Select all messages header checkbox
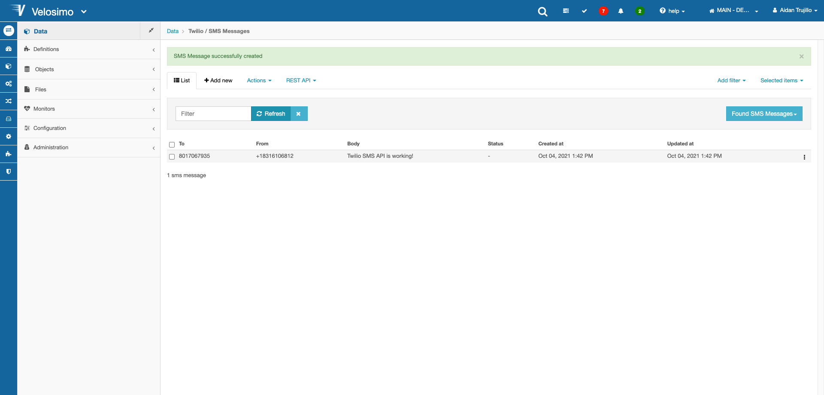824x395 pixels. [172, 145]
